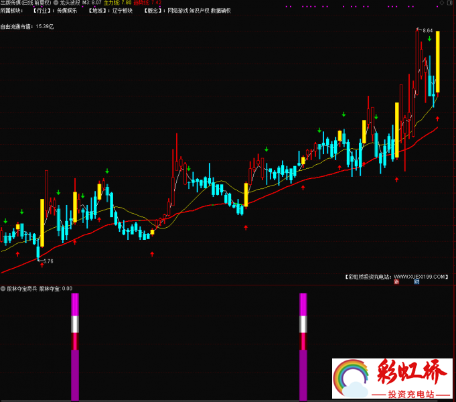The width and height of the screenshot is (456, 402).
Task: Click the 知识产权 concept link
Action: (200, 11)
